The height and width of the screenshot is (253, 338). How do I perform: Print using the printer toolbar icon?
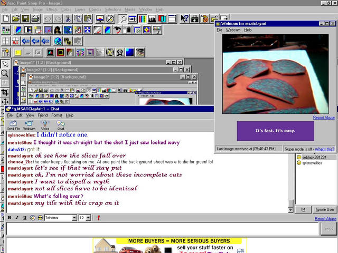click(x=35, y=19)
